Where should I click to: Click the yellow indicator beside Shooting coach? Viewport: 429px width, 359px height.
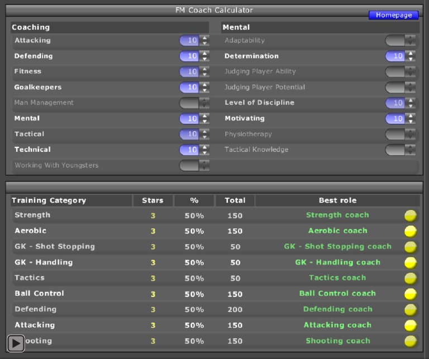411,341
